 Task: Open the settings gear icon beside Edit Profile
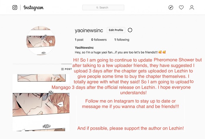click(130, 30)
